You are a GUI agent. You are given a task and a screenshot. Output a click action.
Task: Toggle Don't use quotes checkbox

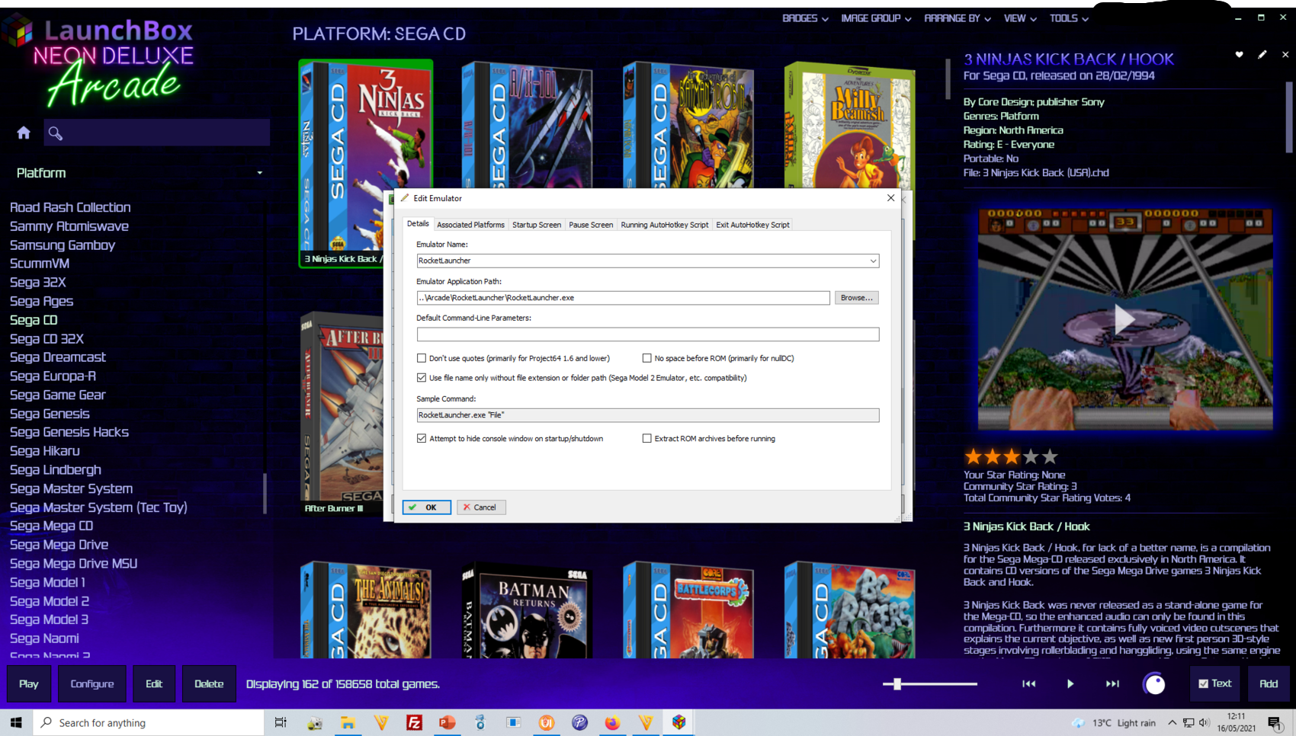422,358
